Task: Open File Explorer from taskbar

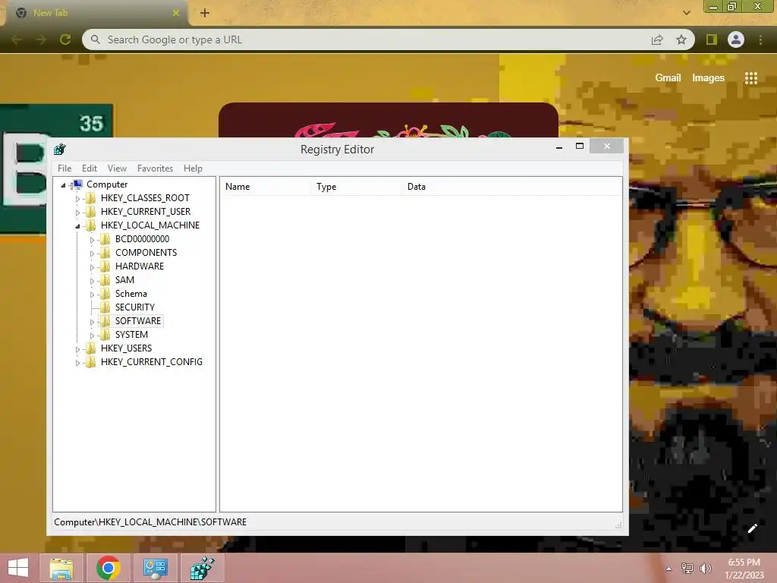Action: click(61, 568)
